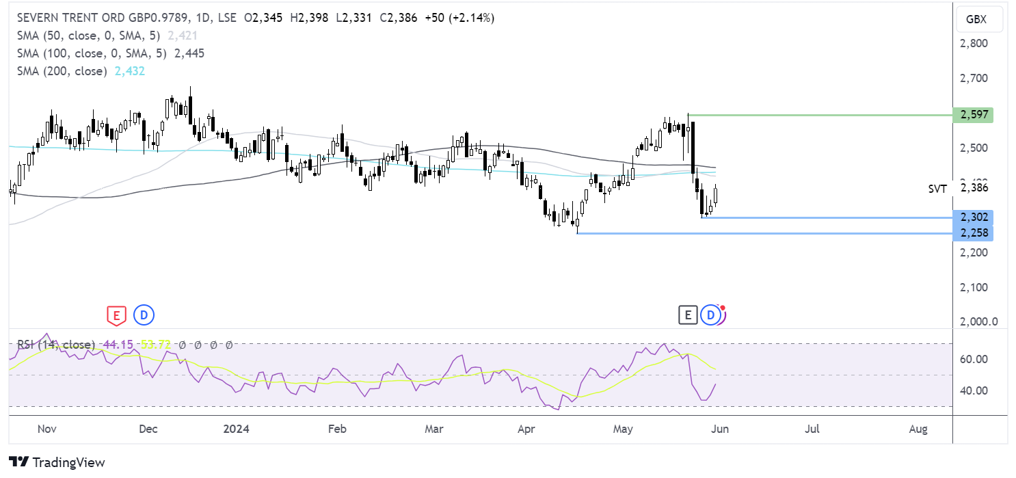Click the Mar label on time axis
Screen dimensions: 1016x478
pyautogui.click(x=434, y=429)
